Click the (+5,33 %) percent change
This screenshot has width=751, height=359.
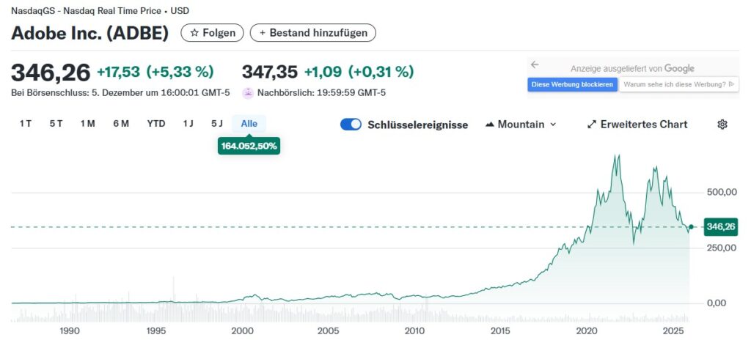180,72
